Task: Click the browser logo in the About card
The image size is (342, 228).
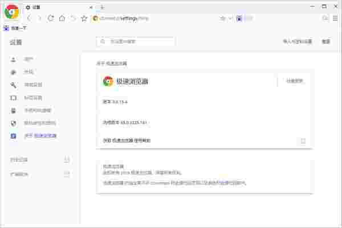Action: (x=108, y=81)
